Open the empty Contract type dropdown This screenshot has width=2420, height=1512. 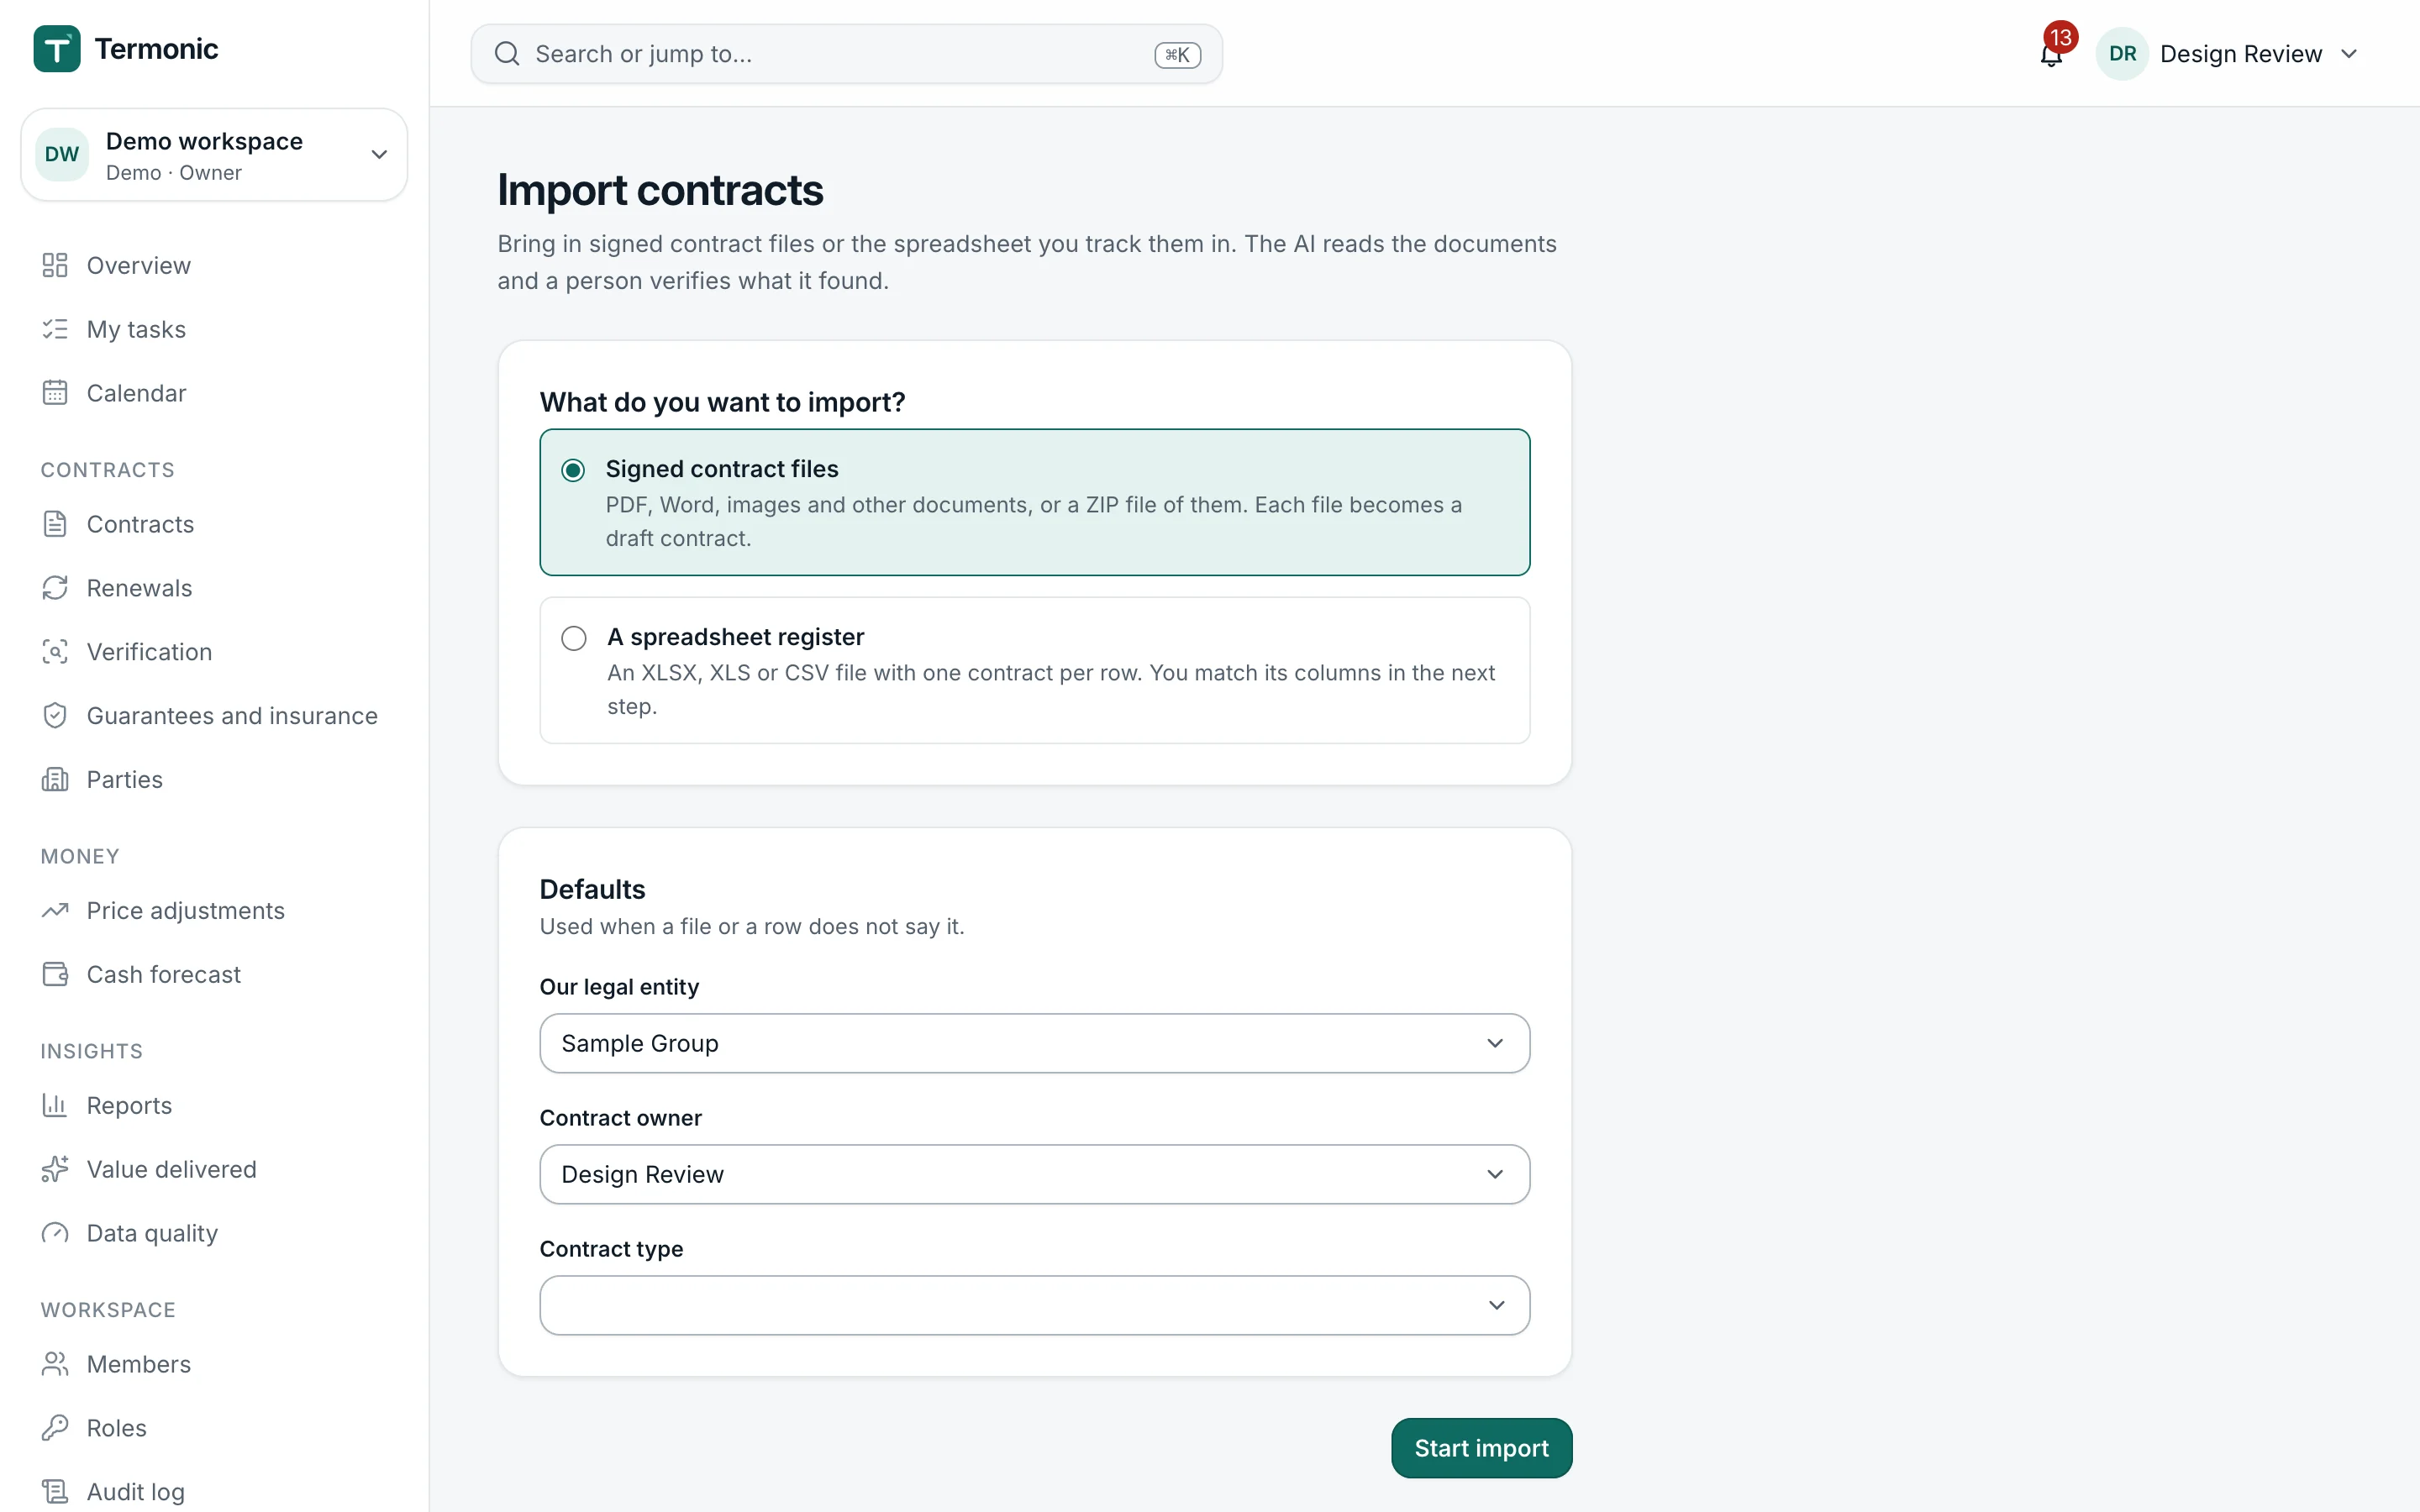click(1034, 1305)
